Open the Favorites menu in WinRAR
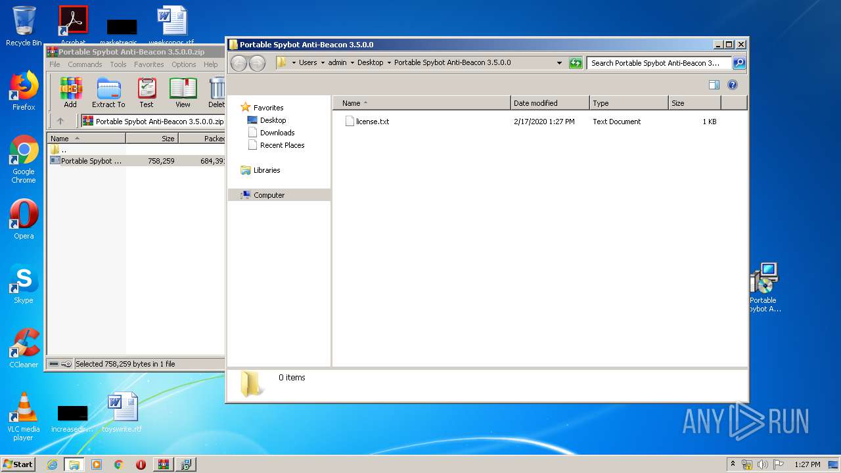This screenshot has height=473, width=841. (x=149, y=64)
